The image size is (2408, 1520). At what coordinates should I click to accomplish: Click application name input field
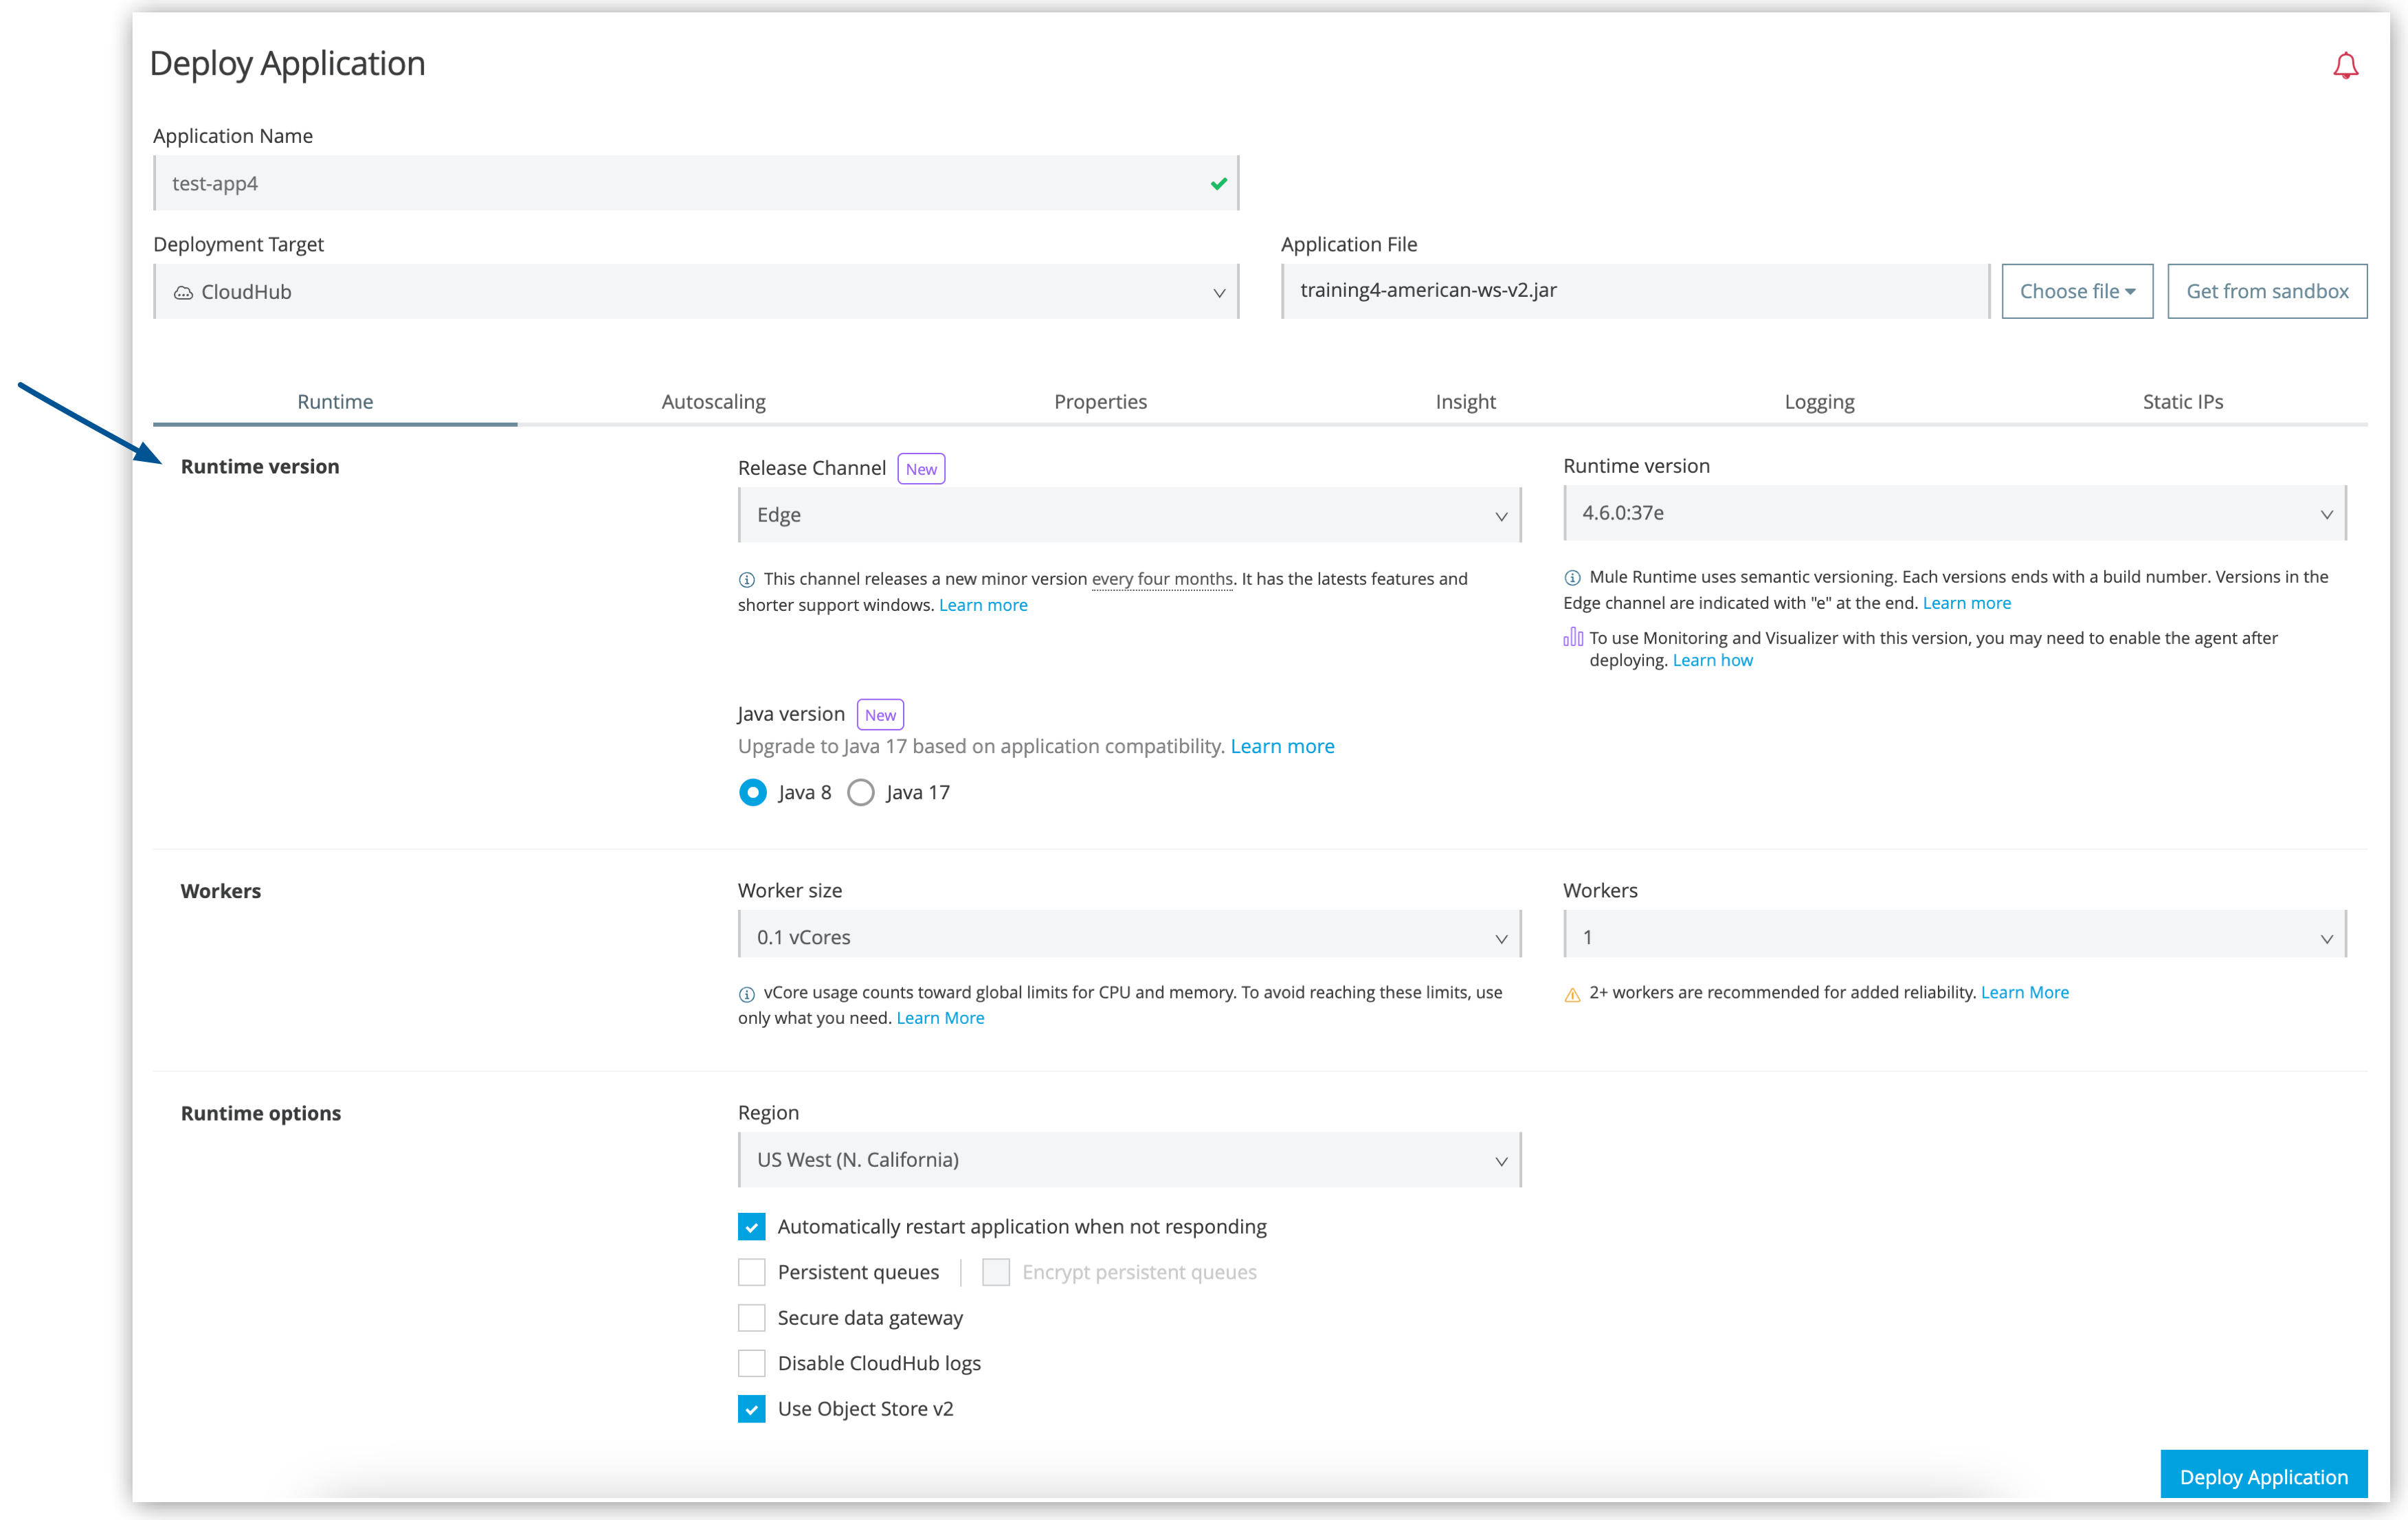click(693, 182)
